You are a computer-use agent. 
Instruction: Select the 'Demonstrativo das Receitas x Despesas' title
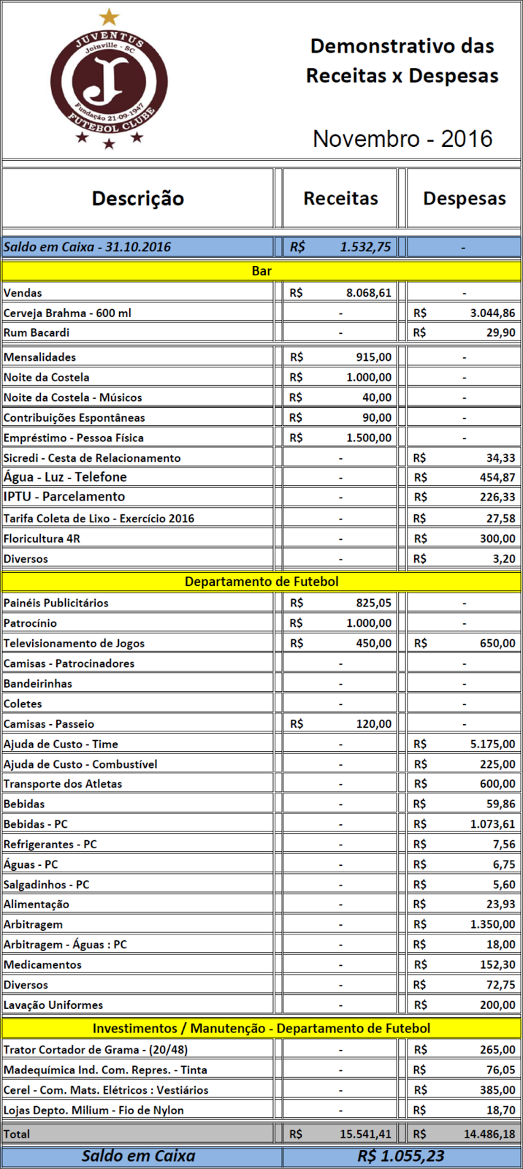[x=402, y=61]
